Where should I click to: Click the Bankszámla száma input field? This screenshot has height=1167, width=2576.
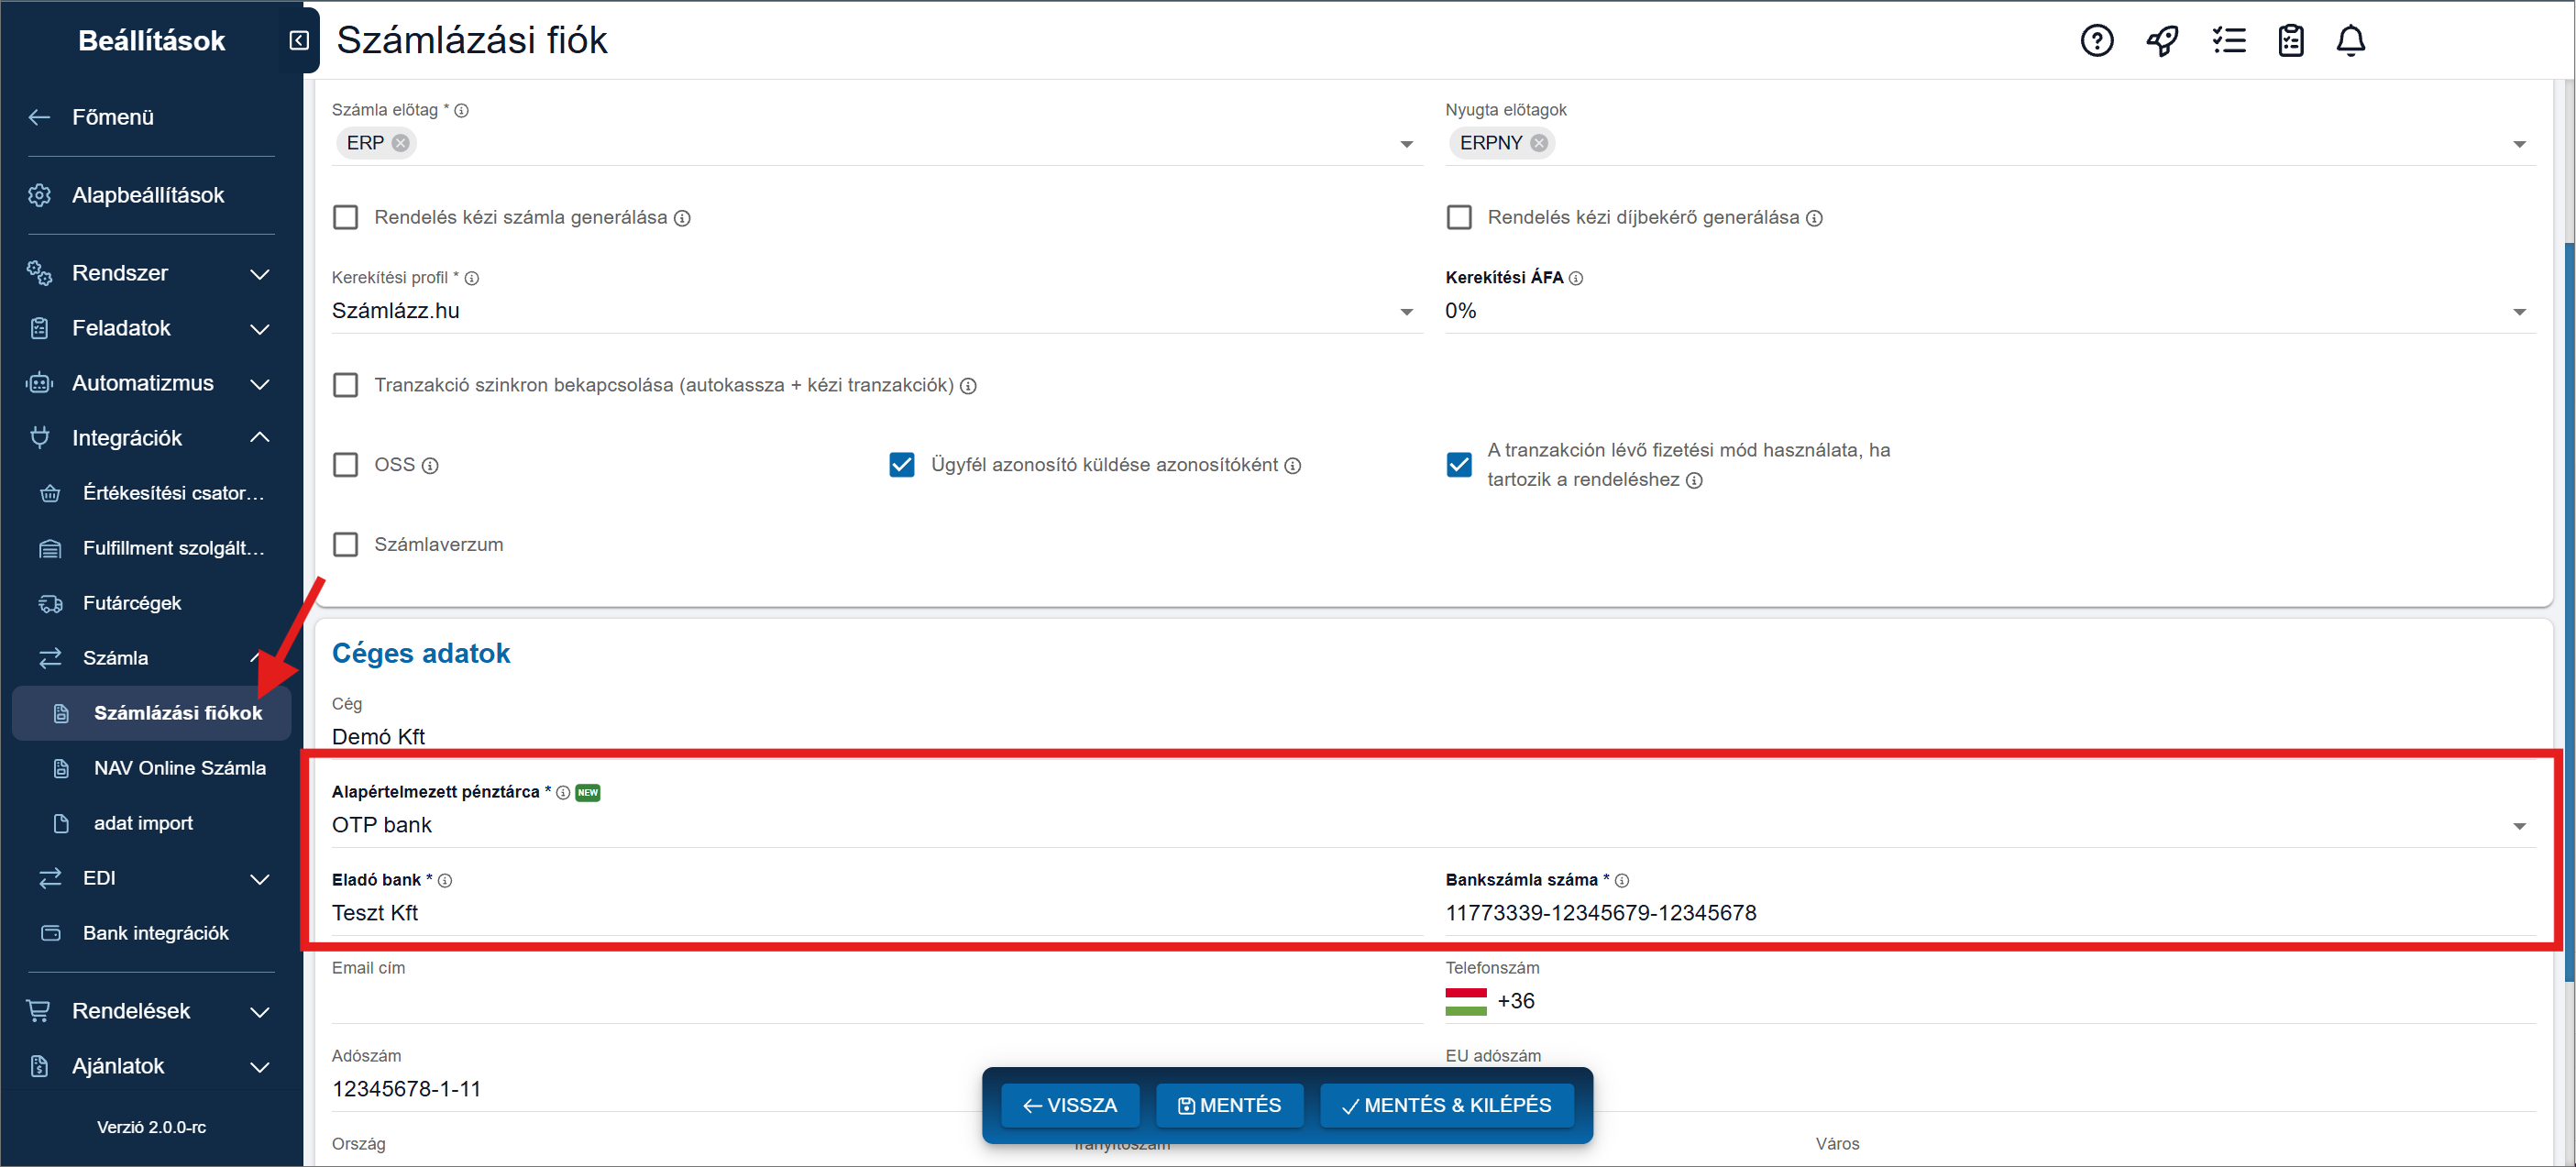coord(1988,913)
